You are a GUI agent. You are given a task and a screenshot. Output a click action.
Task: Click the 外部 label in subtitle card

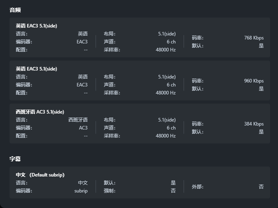pyautogui.click(x=198, y=187)
